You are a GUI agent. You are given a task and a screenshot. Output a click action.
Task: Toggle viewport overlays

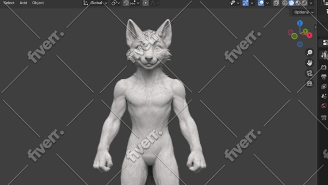[261, 3]
